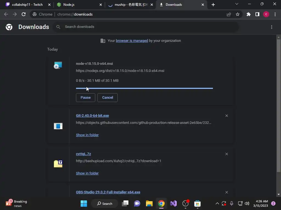
Task: Open a new tab with plus button
Action: coord(213,5)
